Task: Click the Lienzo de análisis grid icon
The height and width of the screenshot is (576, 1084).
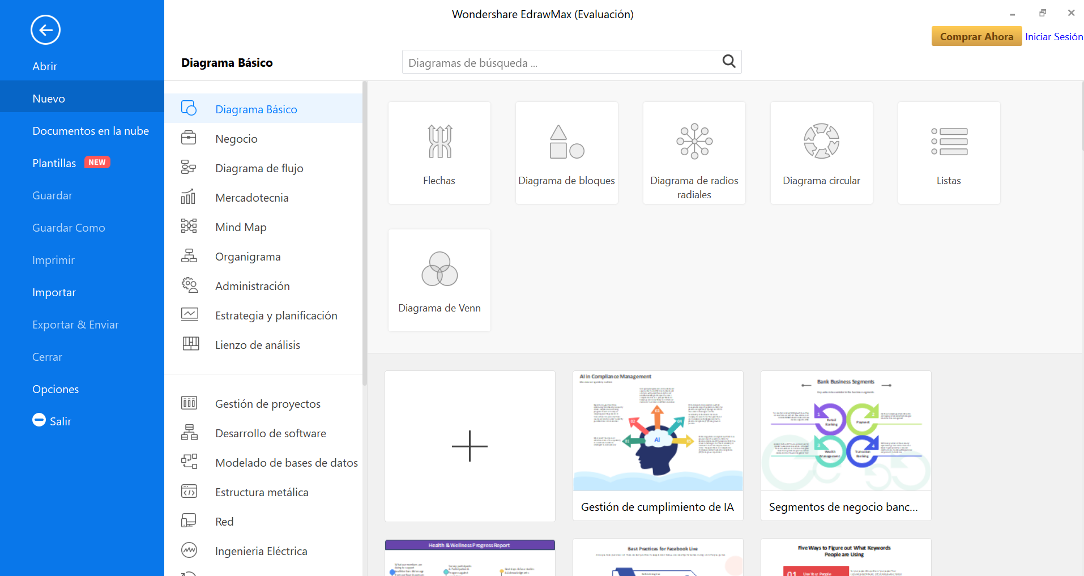Action: coord(191,344)
